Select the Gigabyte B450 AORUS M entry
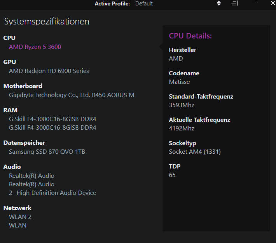Viewport: 276px width, 243px height. [x=72, y=95]
